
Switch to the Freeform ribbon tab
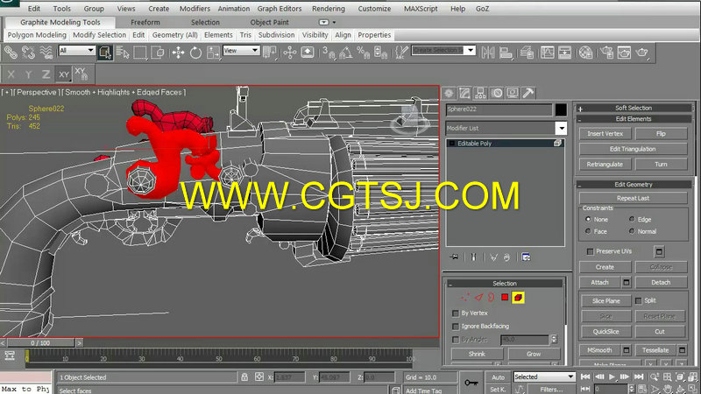(145, 23)
